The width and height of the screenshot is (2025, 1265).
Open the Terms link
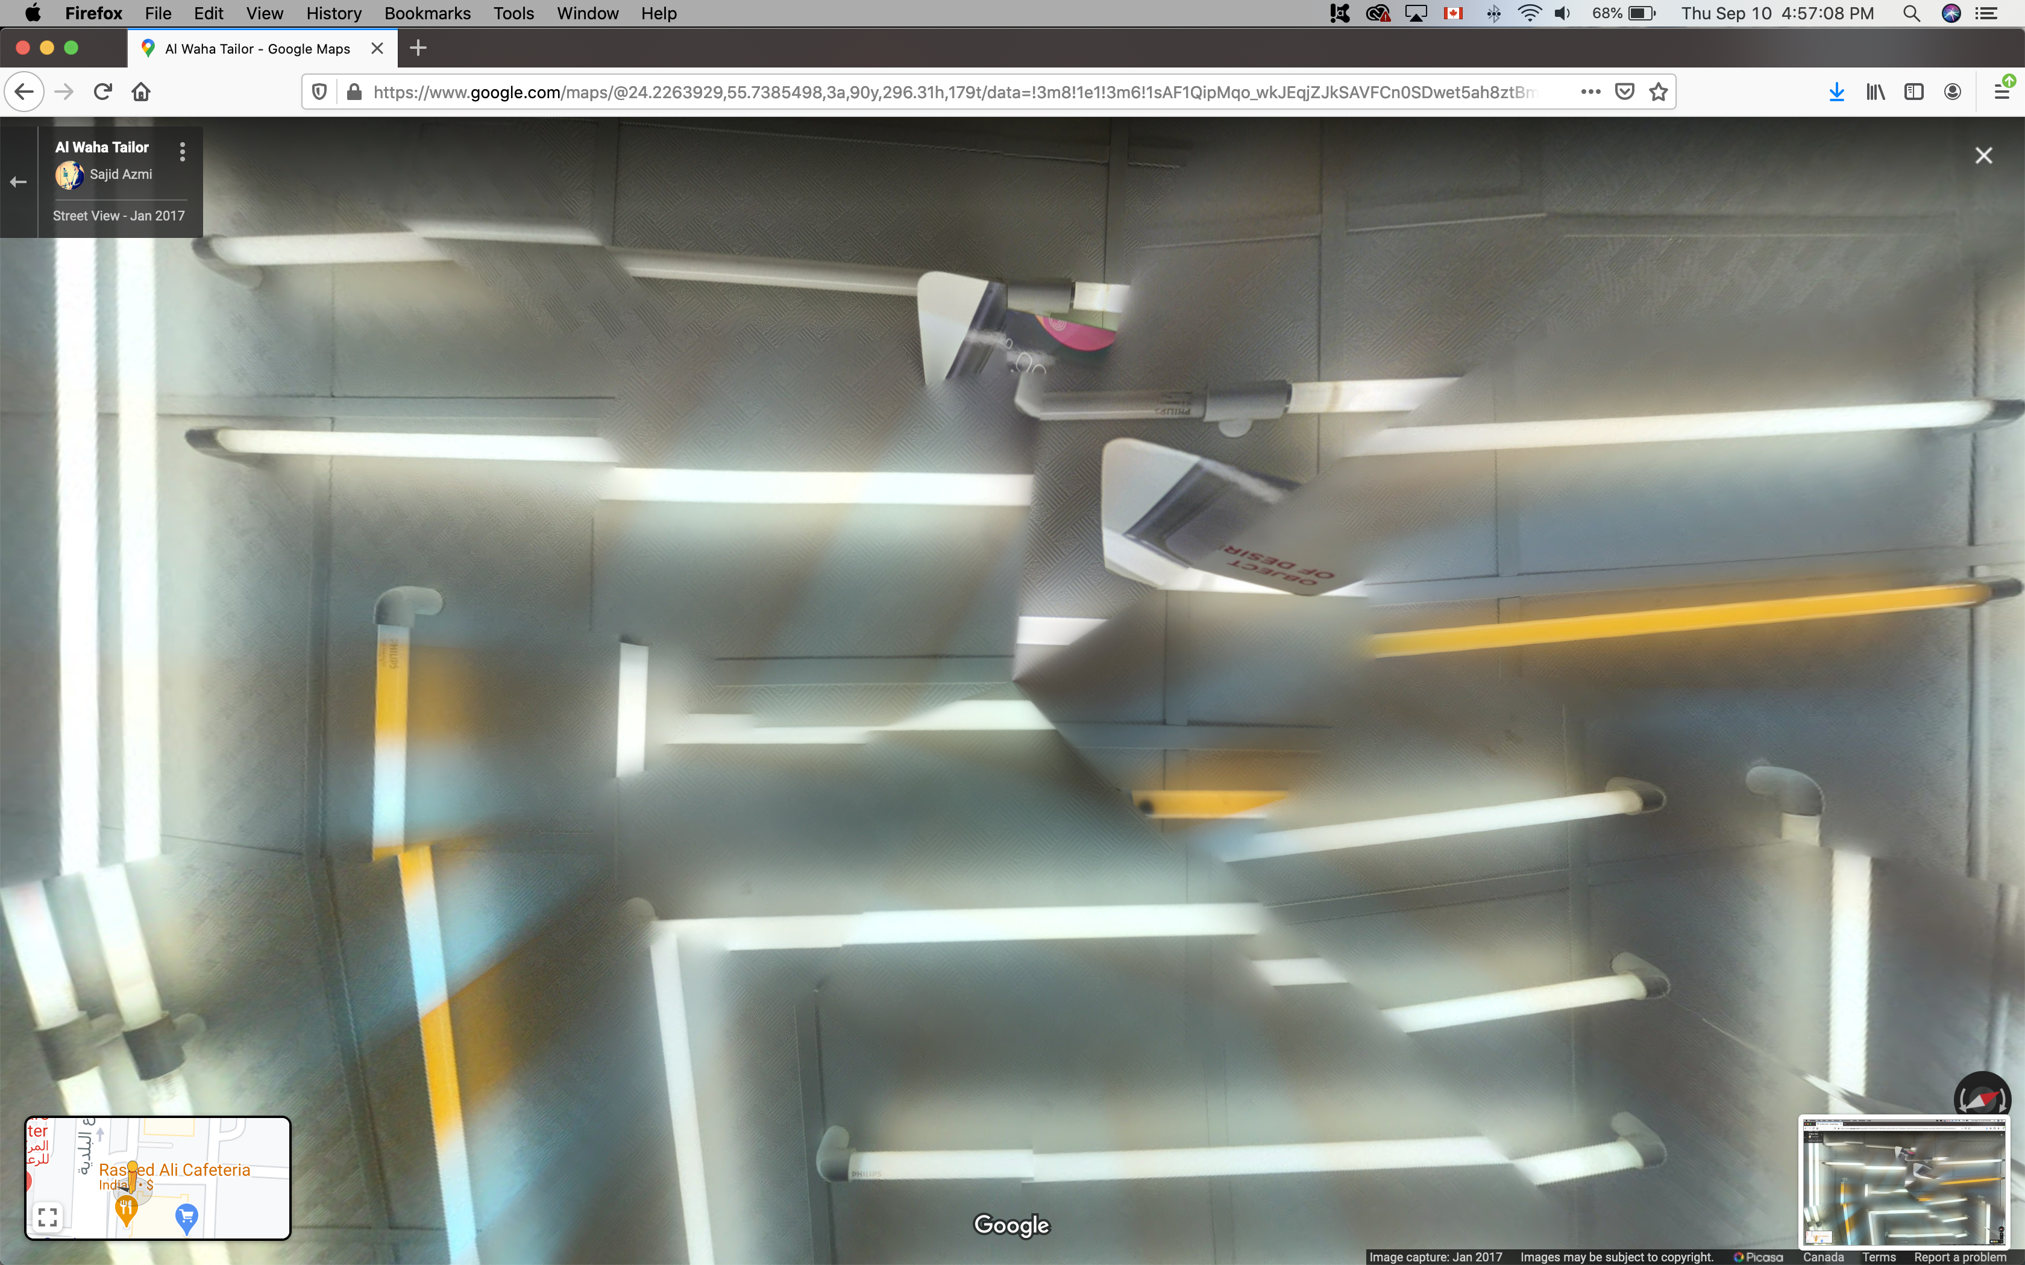click(1879, 1257)
